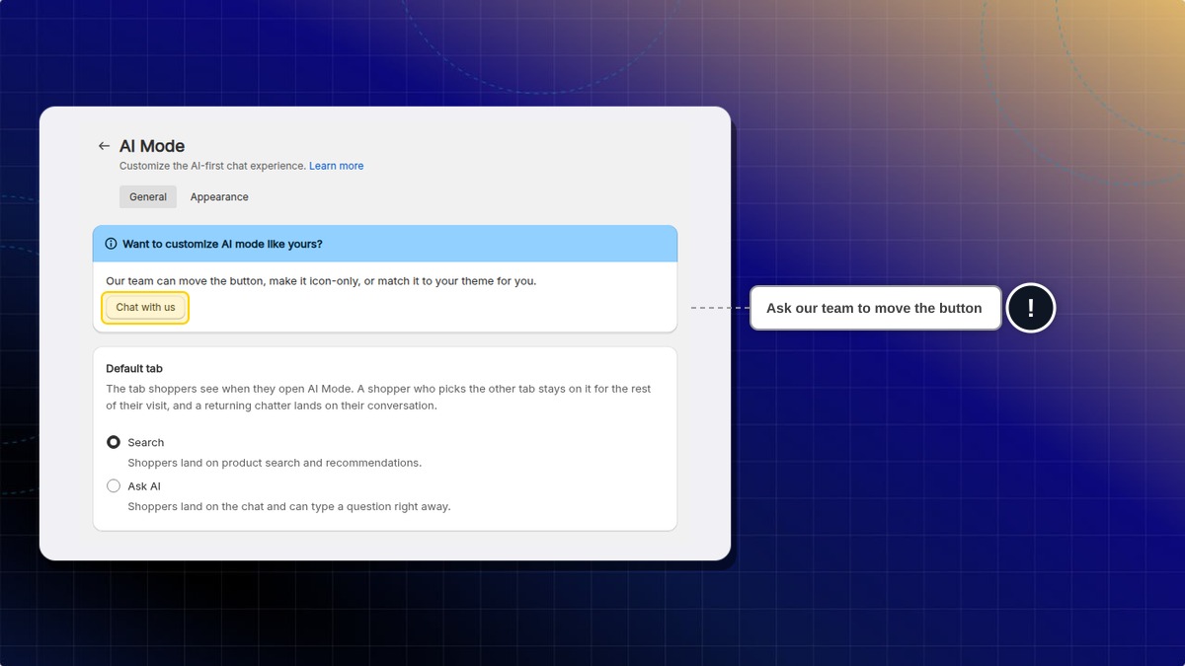The height and width of the screenshot is (666, 1185).
Task: Go back using the arrow beside AI Mode
Action: click(x=104, y=146)
